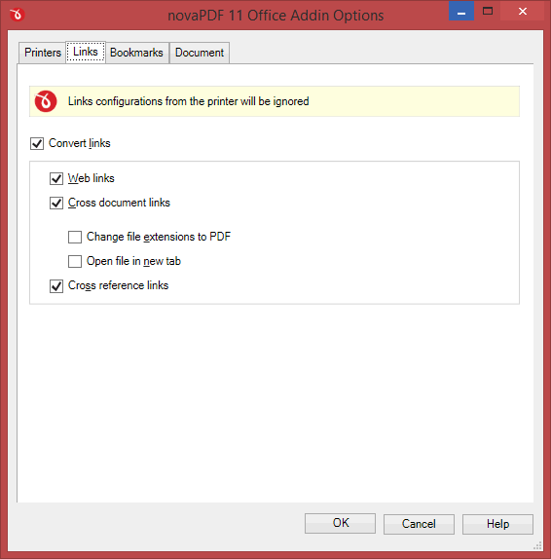Toggle Cross reference links checkbox
Image resolution: width=551 pixels, height=559 pixels.
pyautogui.click(x=56, y=285)
